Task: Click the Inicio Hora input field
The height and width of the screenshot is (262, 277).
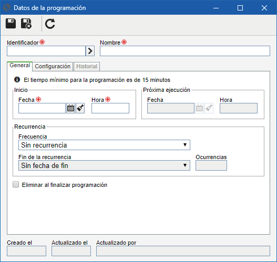Action: [110, 108]
